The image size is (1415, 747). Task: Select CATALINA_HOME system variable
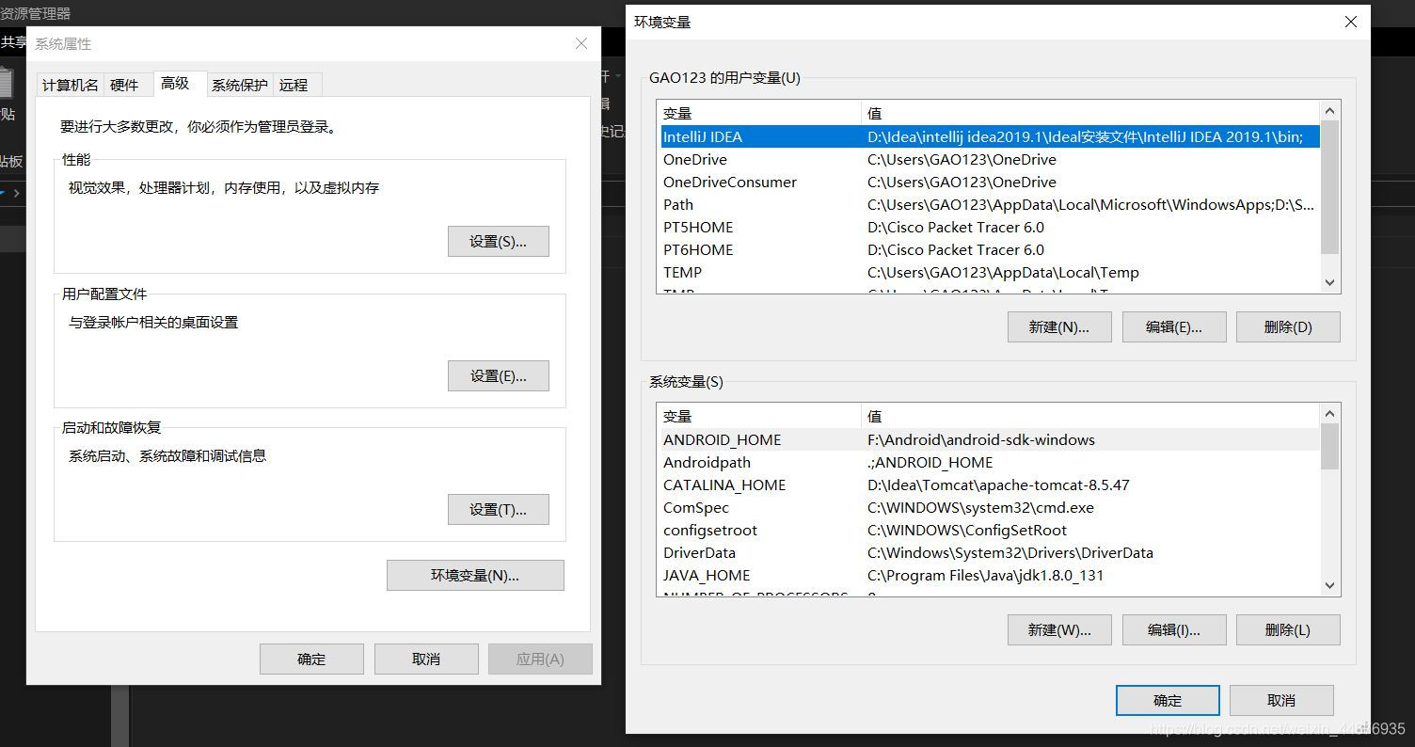988,485
